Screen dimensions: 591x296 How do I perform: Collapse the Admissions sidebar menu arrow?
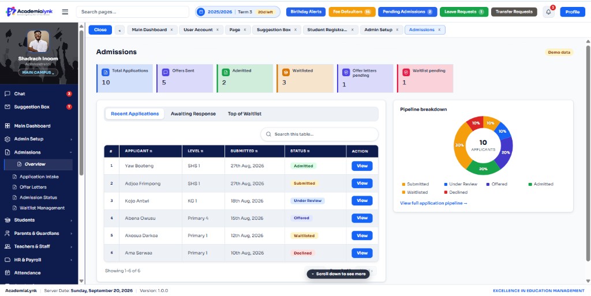71,152
